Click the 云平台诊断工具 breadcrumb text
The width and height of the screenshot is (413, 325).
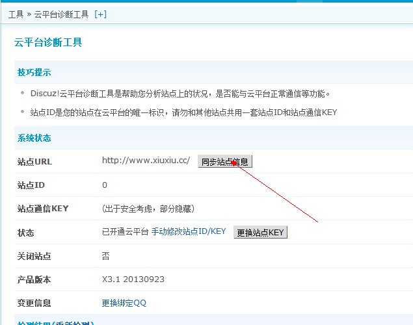coord(61,14)
